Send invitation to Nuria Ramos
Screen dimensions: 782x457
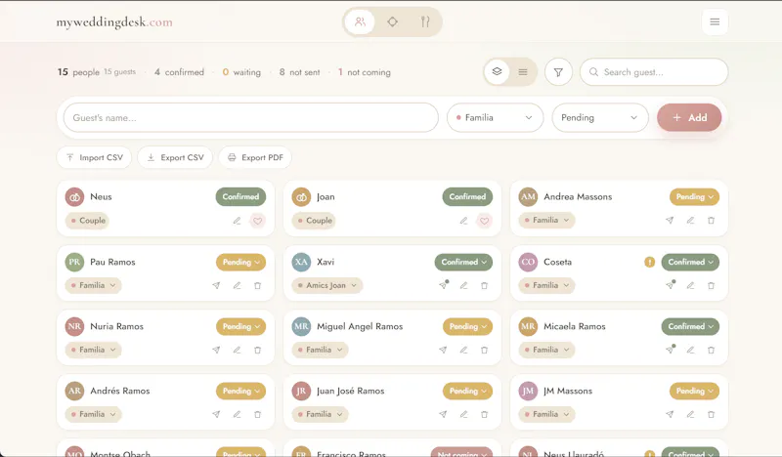[x=216, y=350]
